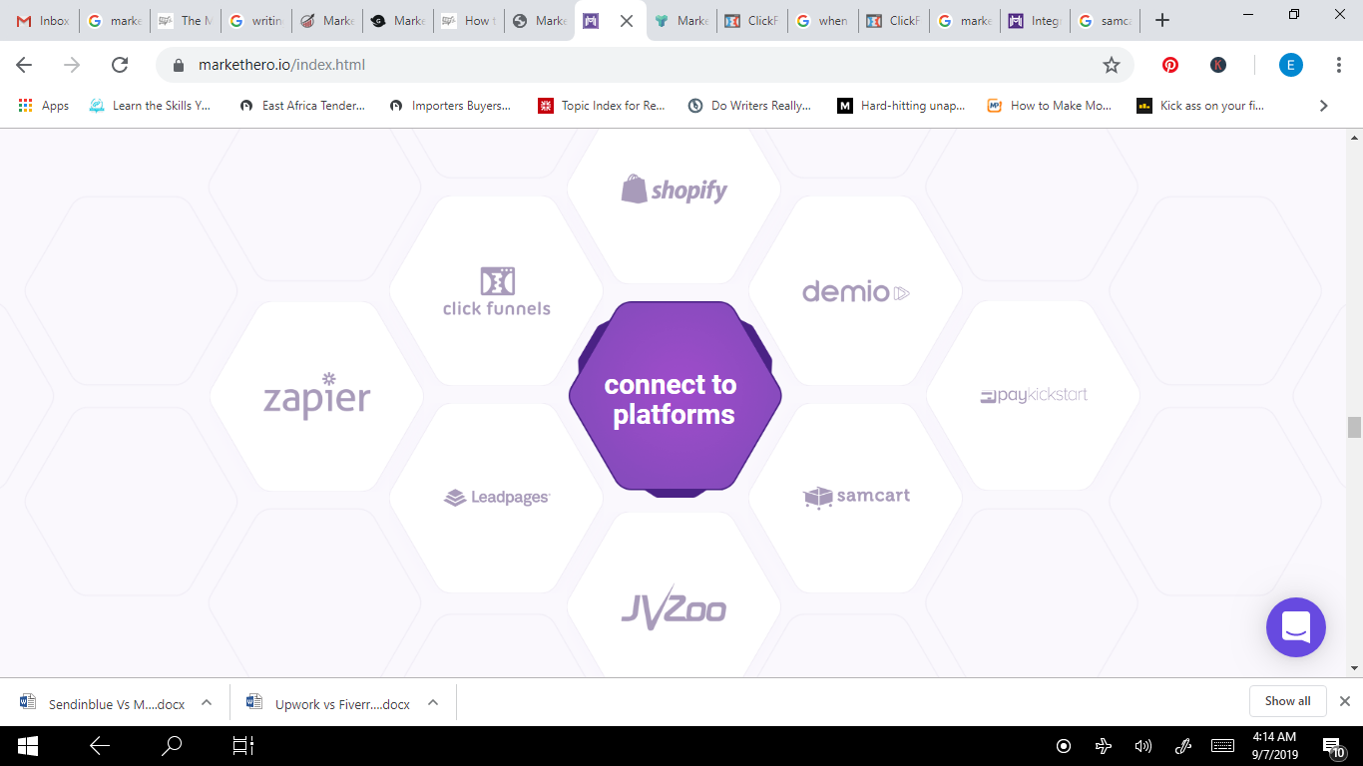Click the Pinterest extension icon
Viewport: 1363px width, 766px height.
click(1170, 65)
